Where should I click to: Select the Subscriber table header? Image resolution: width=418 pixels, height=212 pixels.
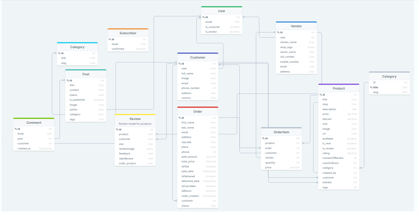pos(128,33)
